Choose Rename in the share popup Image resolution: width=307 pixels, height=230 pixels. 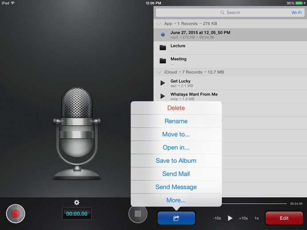pyautogui.click(x=176, y=121)
